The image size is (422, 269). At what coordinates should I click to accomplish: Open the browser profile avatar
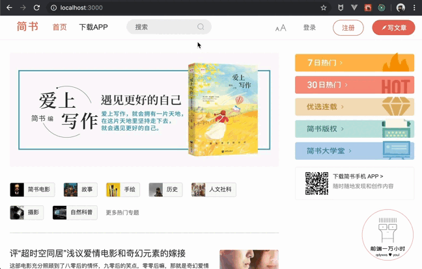tap(401, 8)
